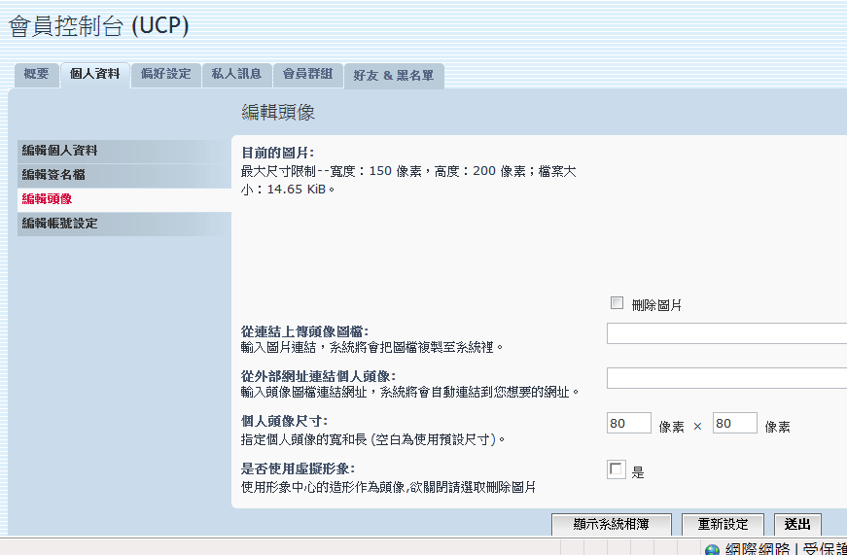
Task: Click the avatar height field after ×
Action: pyautogui.click(x=734, y=424)
